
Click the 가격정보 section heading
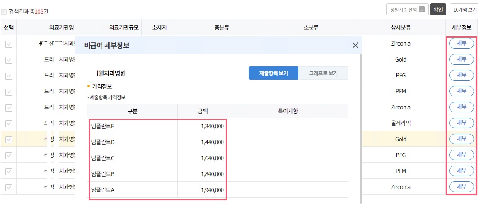(102, 86)
